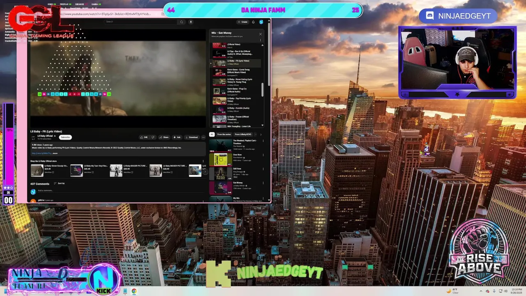This screenshot has height=296, width=526.
Task: Like the Lil Baby FR video
Action: tap(144, 137)
